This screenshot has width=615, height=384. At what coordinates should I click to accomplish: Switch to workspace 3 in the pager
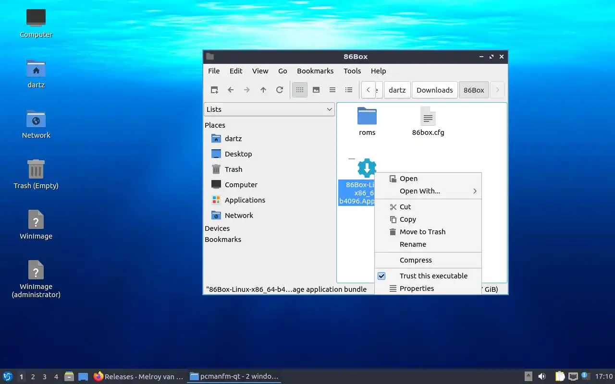pyautogui.click(x=44, y=377)
